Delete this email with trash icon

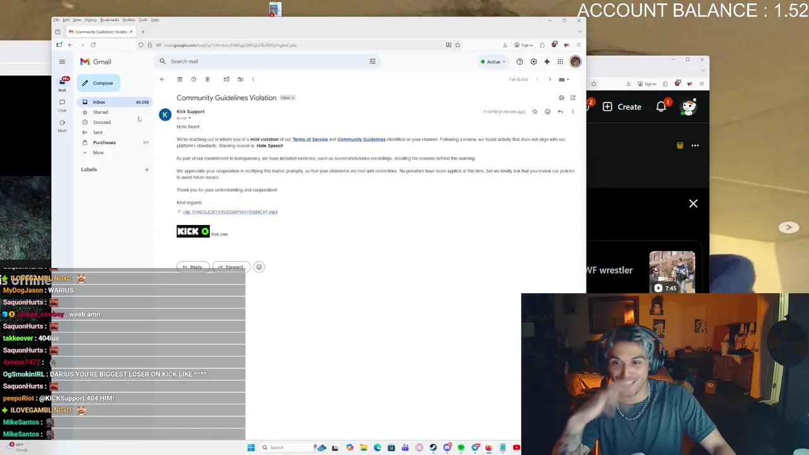coord(207,79)
